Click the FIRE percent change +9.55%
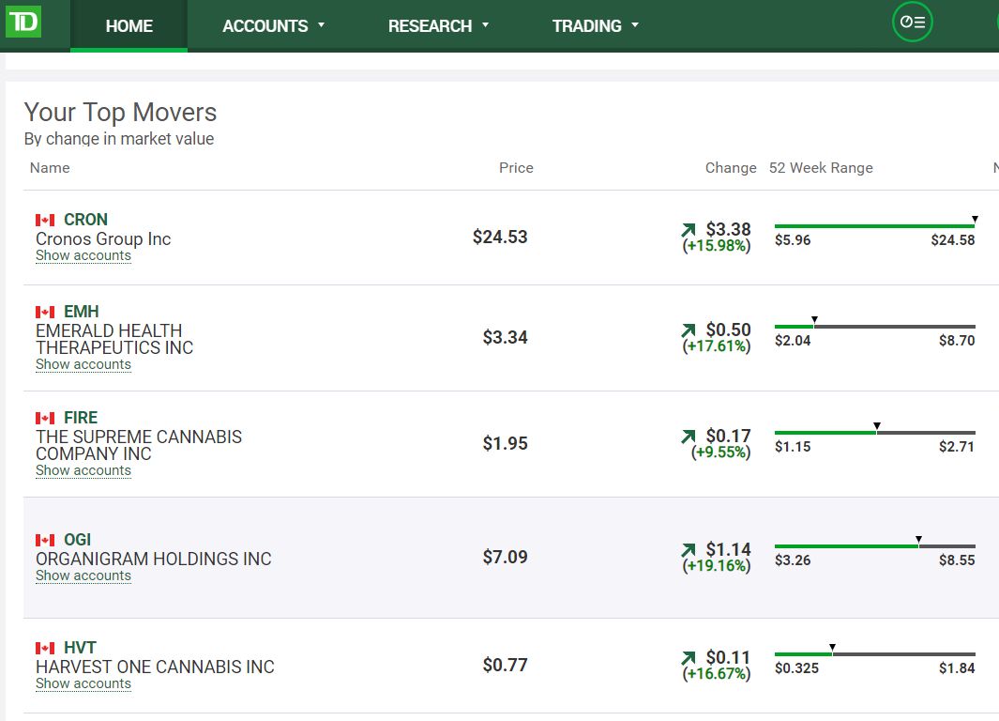 (720, 452)
